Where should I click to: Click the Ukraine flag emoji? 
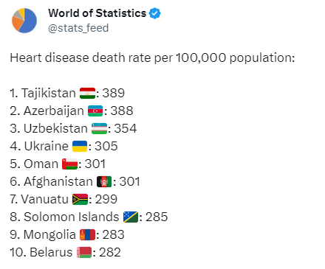tap(80, 146)
